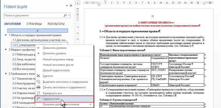
Task: Click table cell 'Строительные нормы и правила'
Action: [125, 85]
